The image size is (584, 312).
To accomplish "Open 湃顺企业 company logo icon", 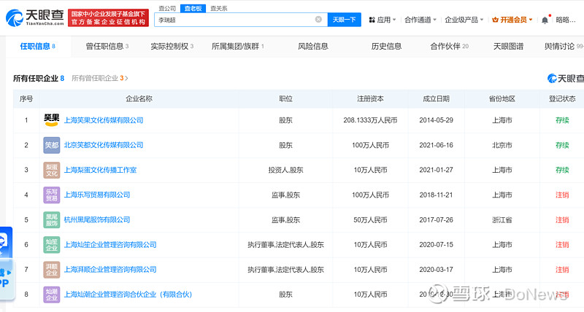I will (x=51, y=270).
